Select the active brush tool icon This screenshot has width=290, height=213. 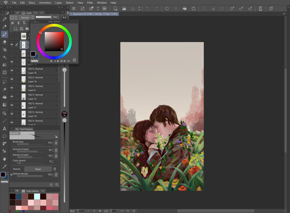(4, 34)
